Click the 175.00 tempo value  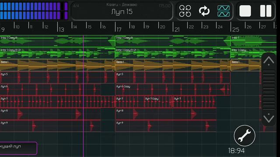point(164,6)
